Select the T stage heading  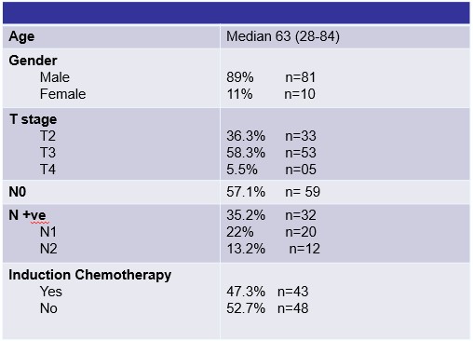(33, 119)
